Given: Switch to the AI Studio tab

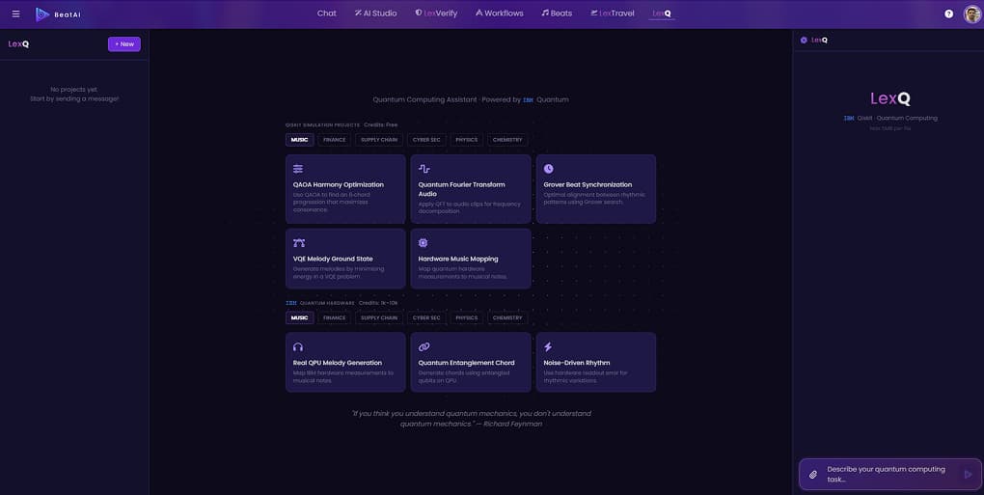Looking at the screenshot, I should tap(375, 14).
